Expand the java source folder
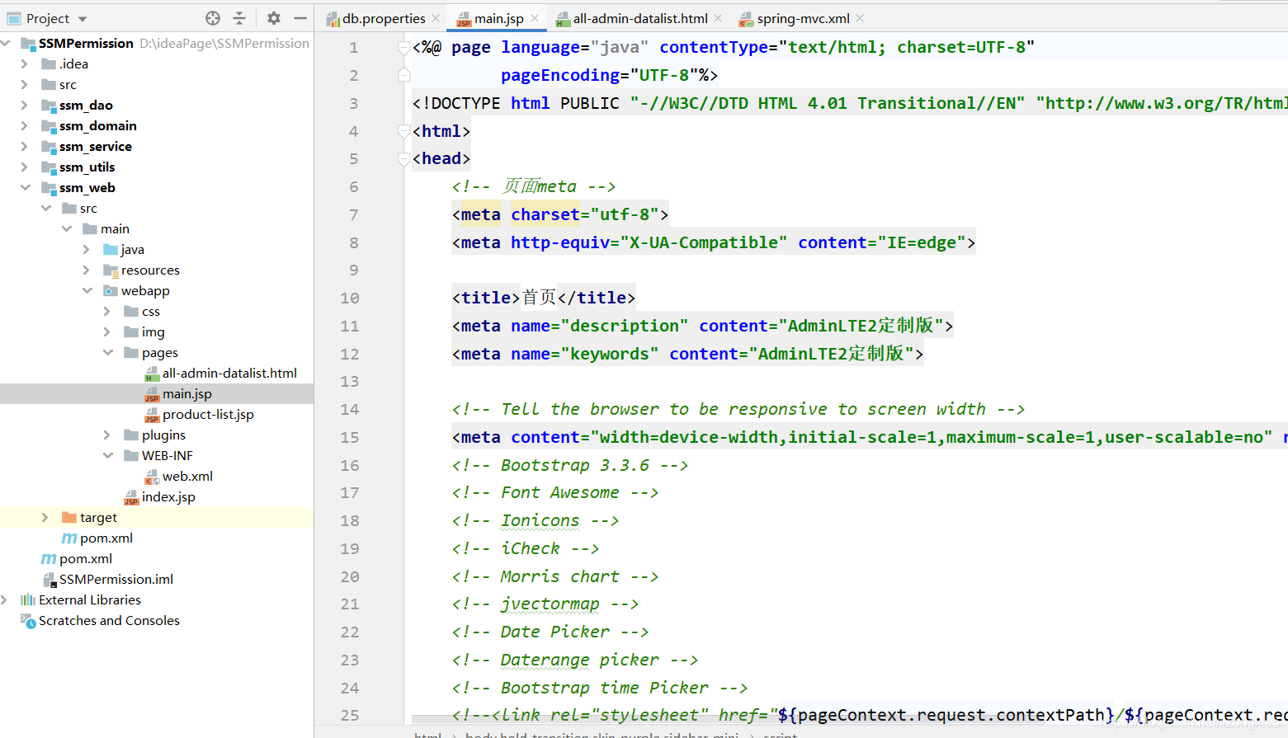This screenshot has height=738, width=1288. 86,249
